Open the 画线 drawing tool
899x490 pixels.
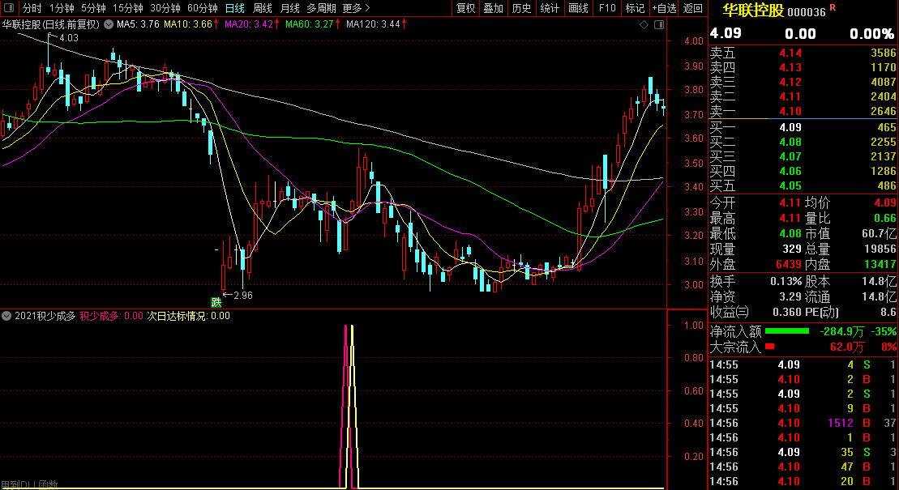578,8
